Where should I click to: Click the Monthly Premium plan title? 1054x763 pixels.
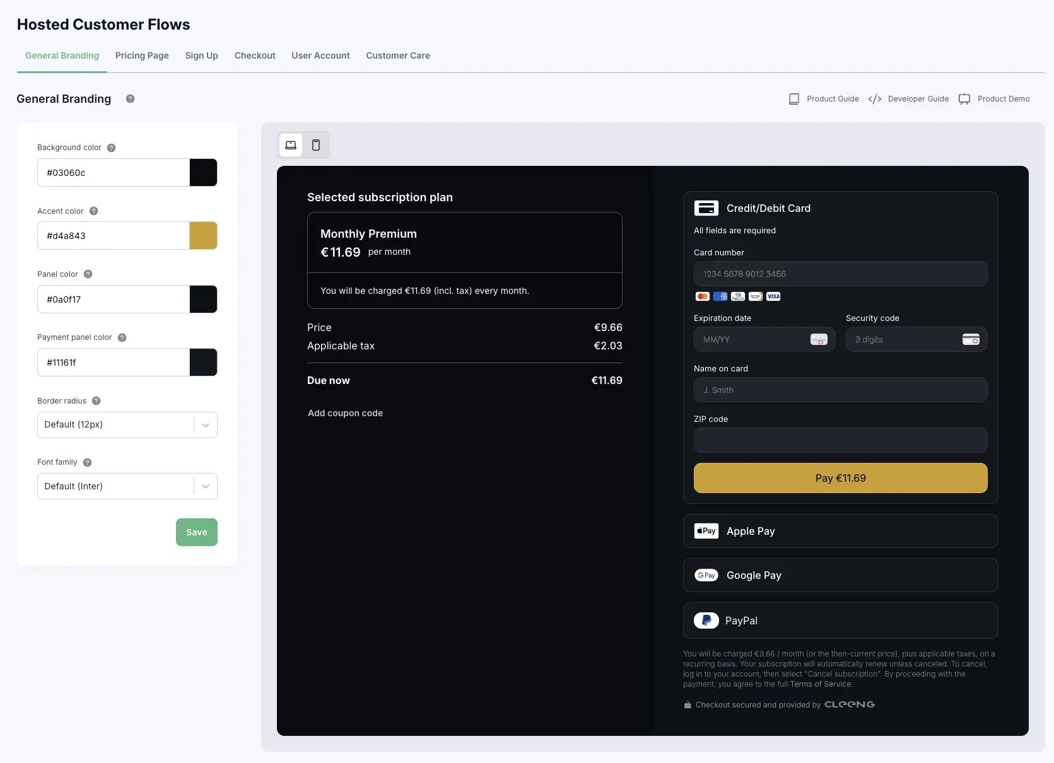tap(368, 234)
